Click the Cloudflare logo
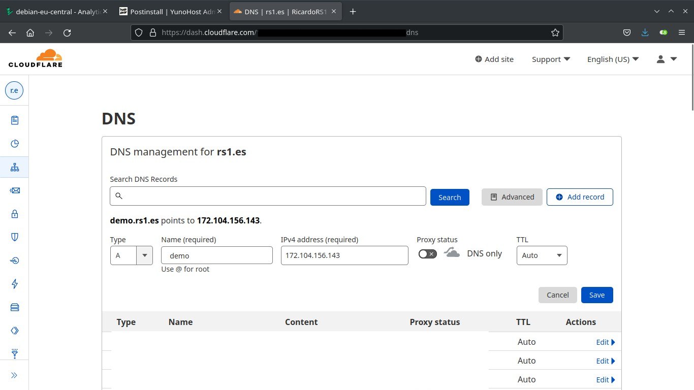The height and width of the screenshot is (390, 694). pyautogui.click(x=36, y=58)
